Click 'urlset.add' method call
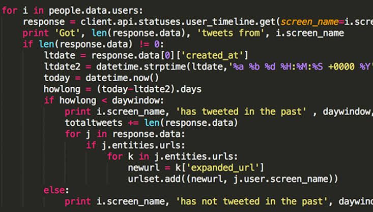 coord(154,179)
